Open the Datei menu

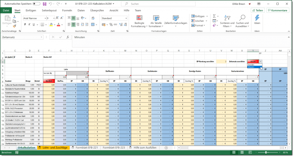tap(6, 10)
